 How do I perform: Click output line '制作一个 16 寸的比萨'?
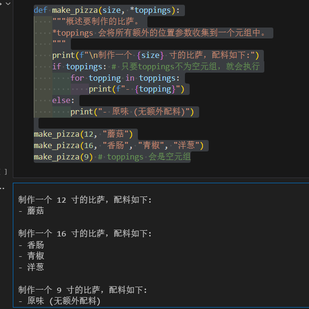[85, 234]
